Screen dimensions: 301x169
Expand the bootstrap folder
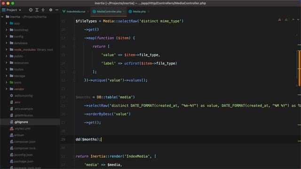point(6,30)
